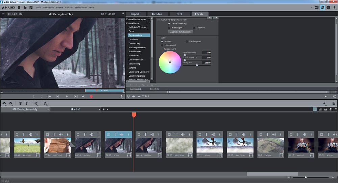Switch to the Blenden tab
338x183 pixels.
pos(157,14)
